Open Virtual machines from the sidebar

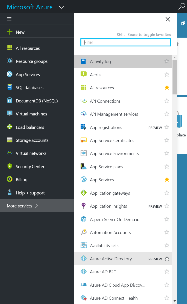[31, 114]
